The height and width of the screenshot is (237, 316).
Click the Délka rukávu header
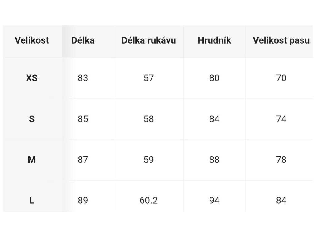148,40
